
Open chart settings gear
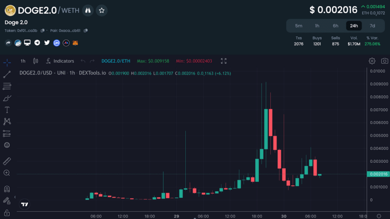point(372,61)
